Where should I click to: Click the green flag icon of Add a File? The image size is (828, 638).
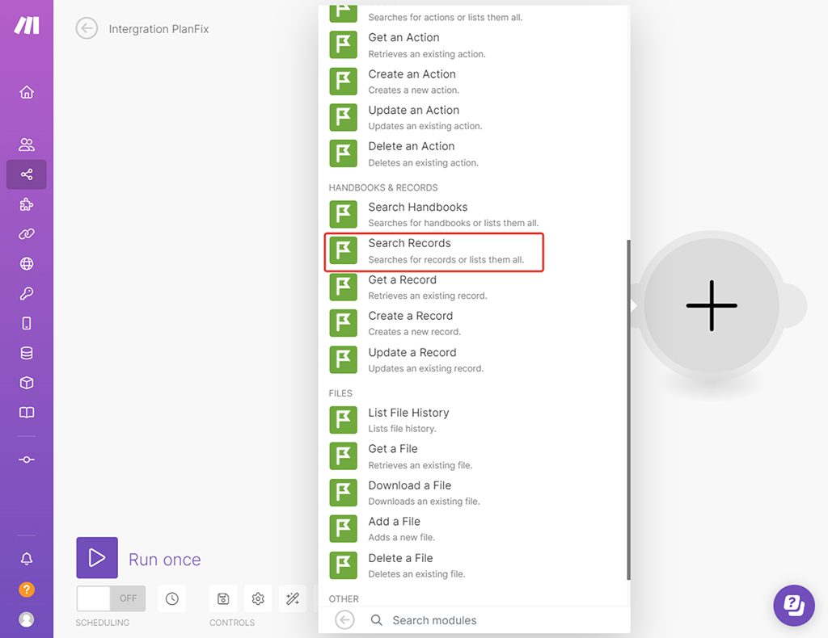tap(343, 529)
